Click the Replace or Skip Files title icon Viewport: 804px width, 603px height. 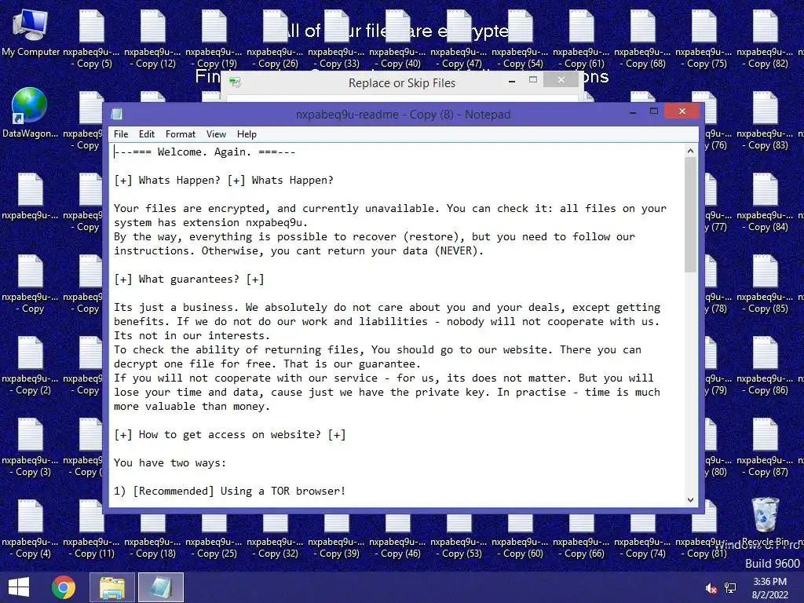pos(234,82)
